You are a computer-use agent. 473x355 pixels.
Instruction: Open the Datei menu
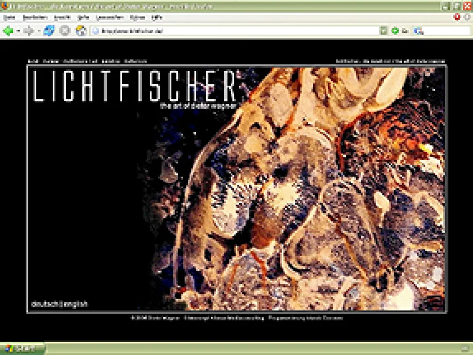pyautogui.click(x=9, y=18)
